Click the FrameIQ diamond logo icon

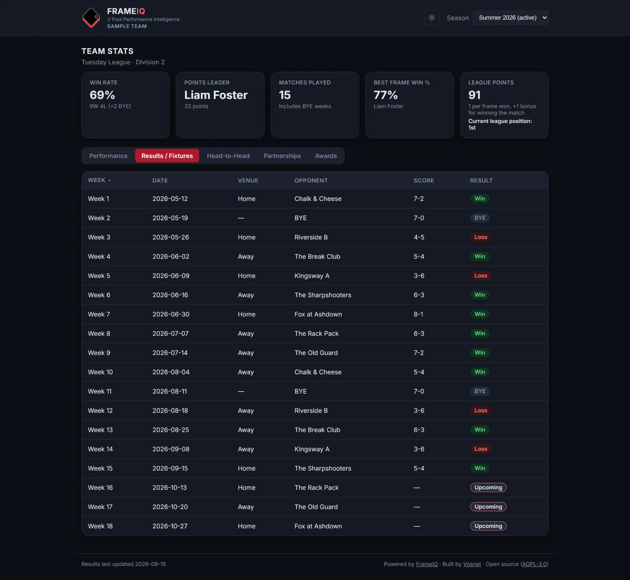point(91,18)
